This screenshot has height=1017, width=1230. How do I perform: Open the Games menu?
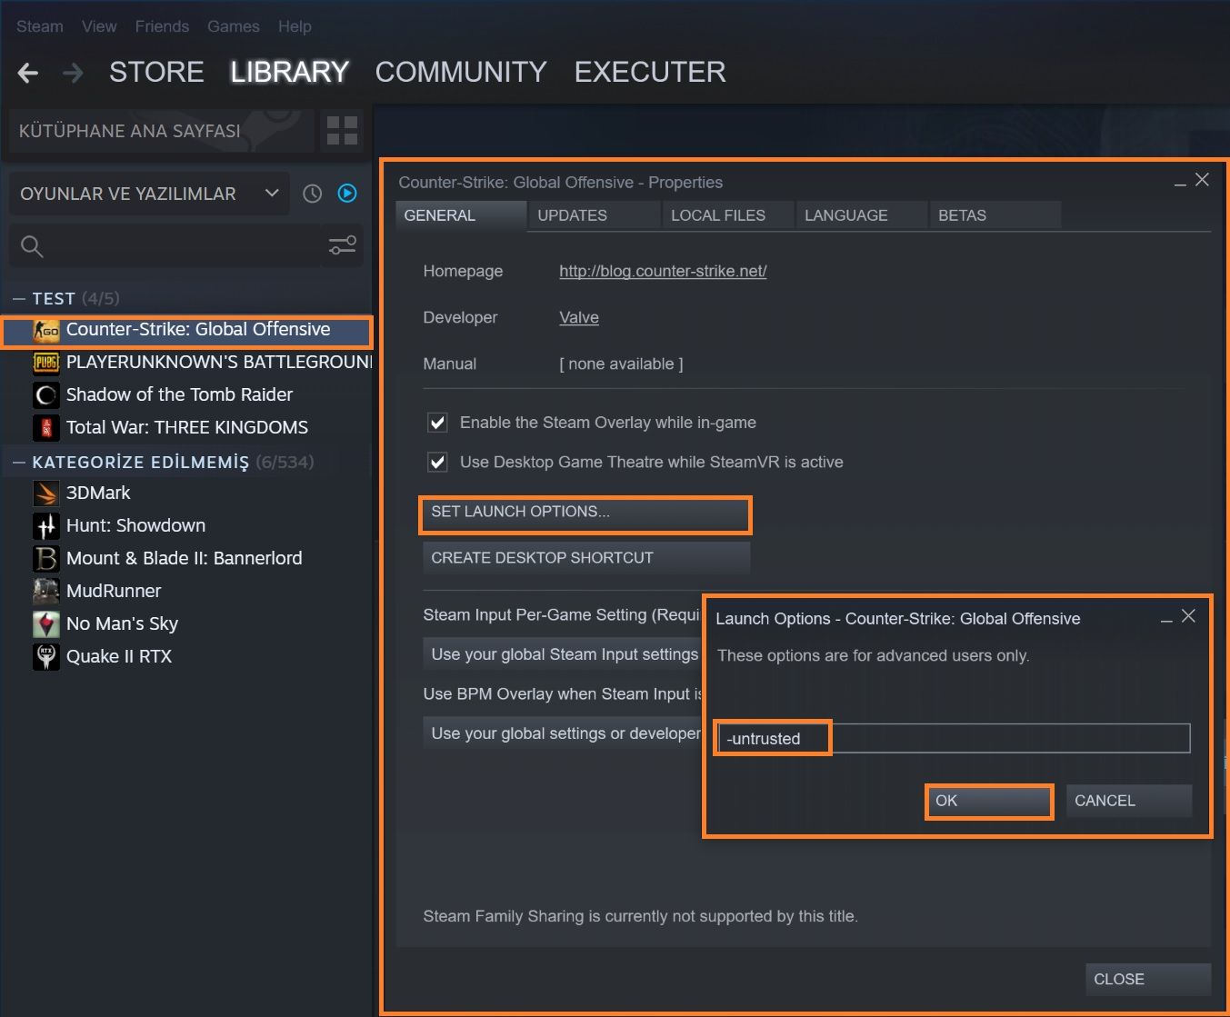tap(234, 27)
